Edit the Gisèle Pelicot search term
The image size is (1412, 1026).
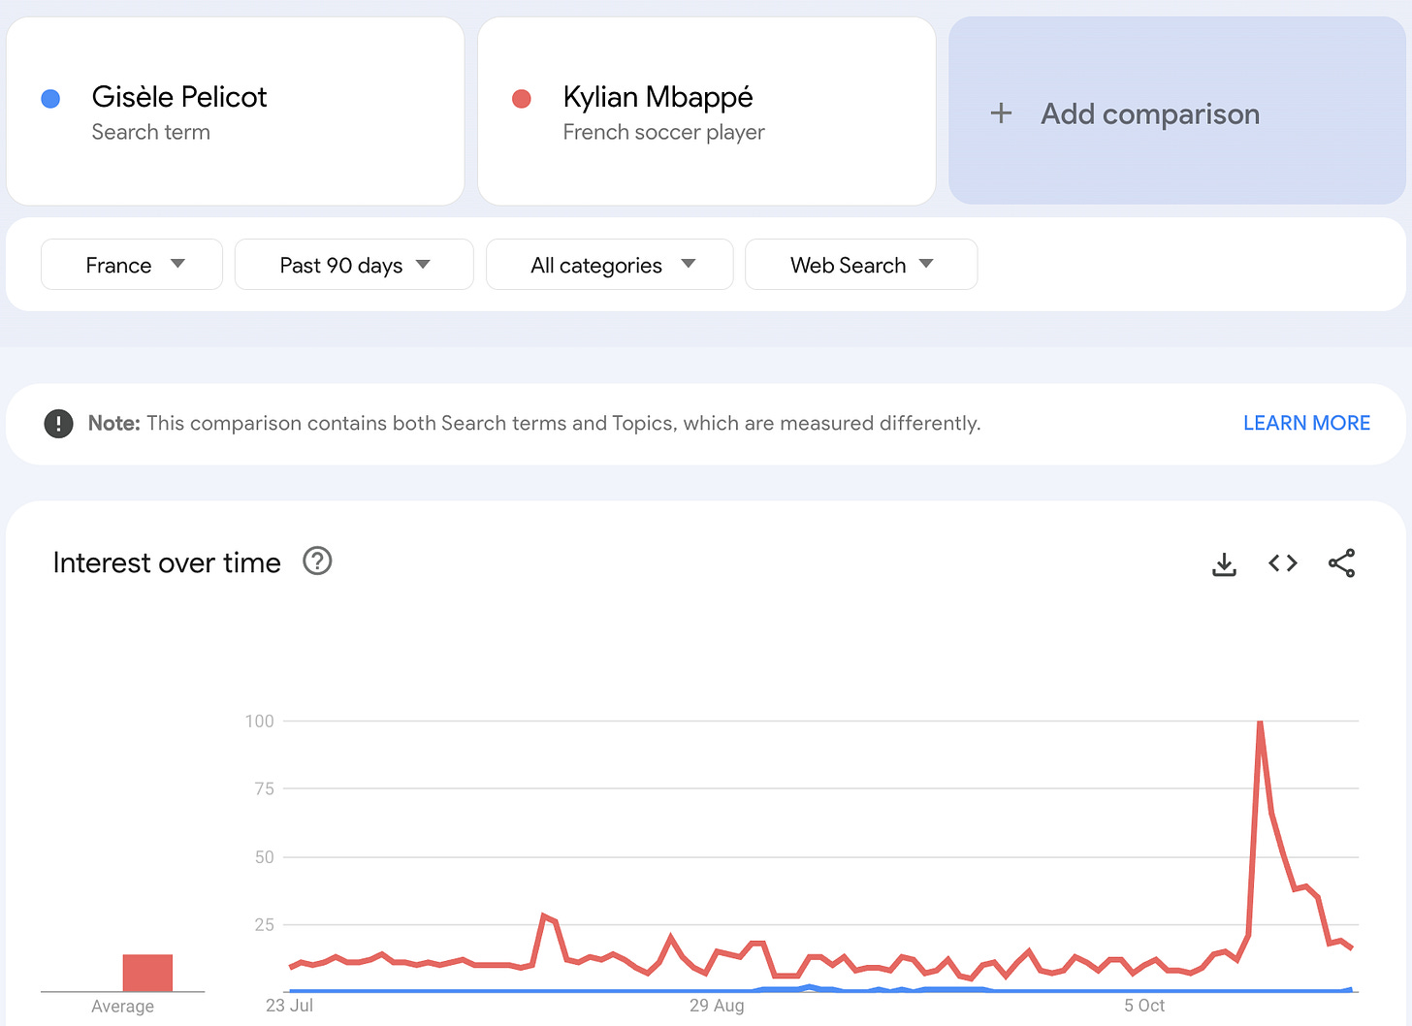(236, 111)
